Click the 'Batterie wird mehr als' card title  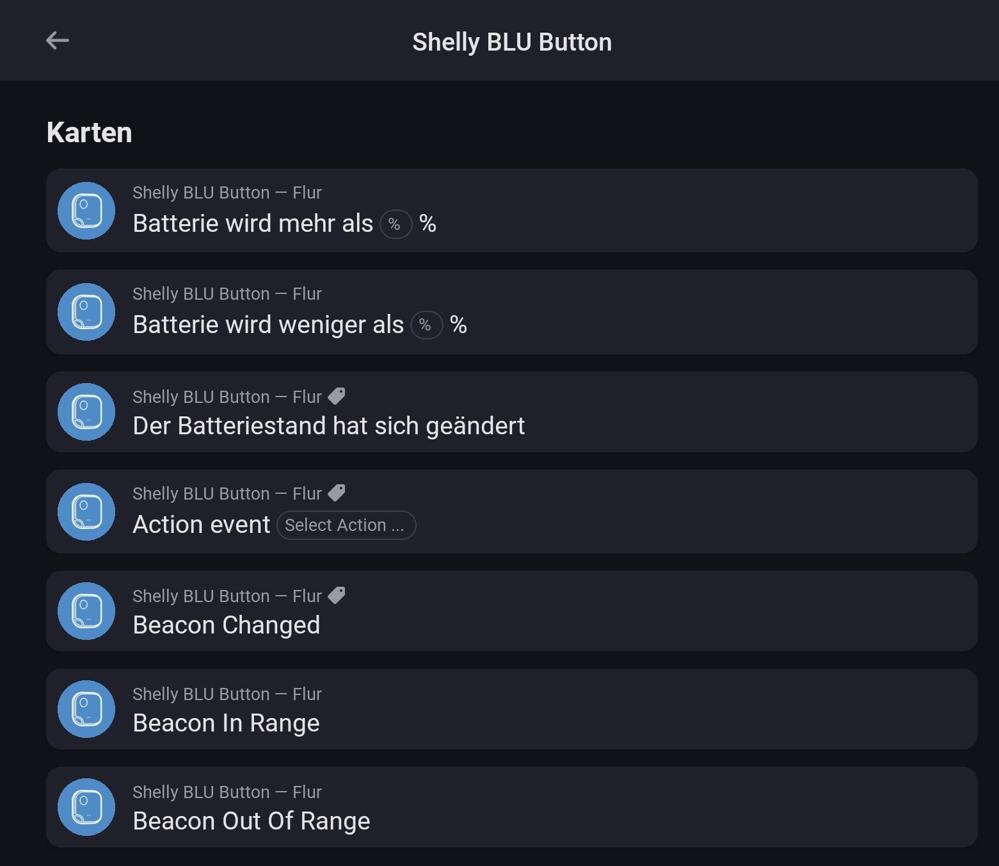tap(253, 224)
